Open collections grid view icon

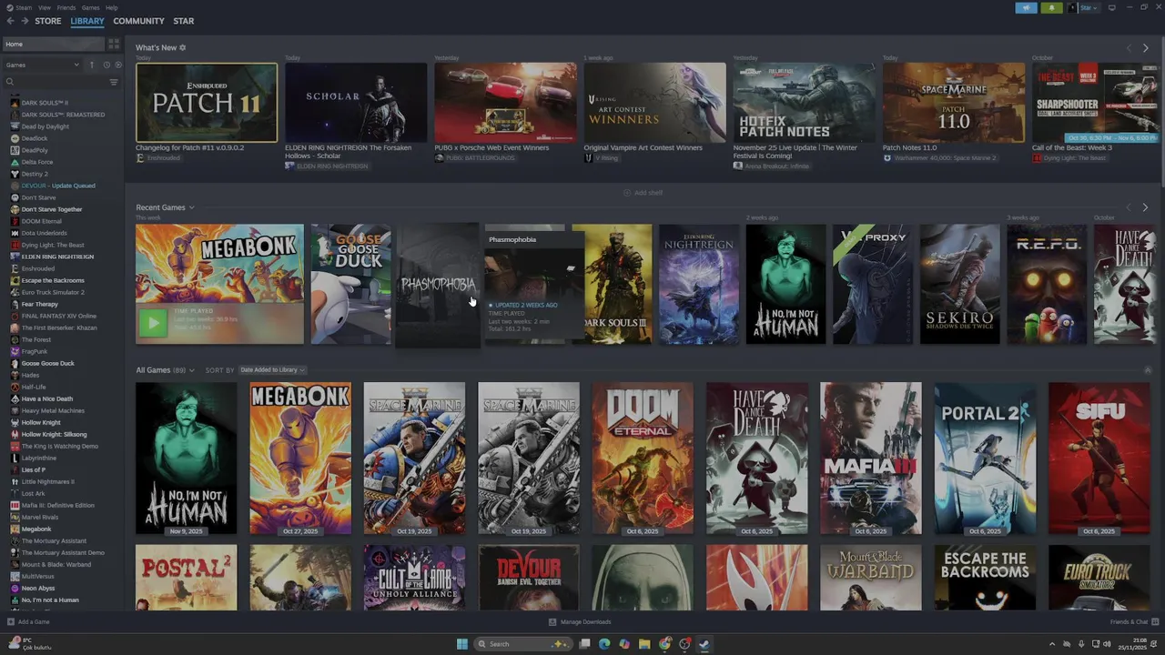[114, 44]
